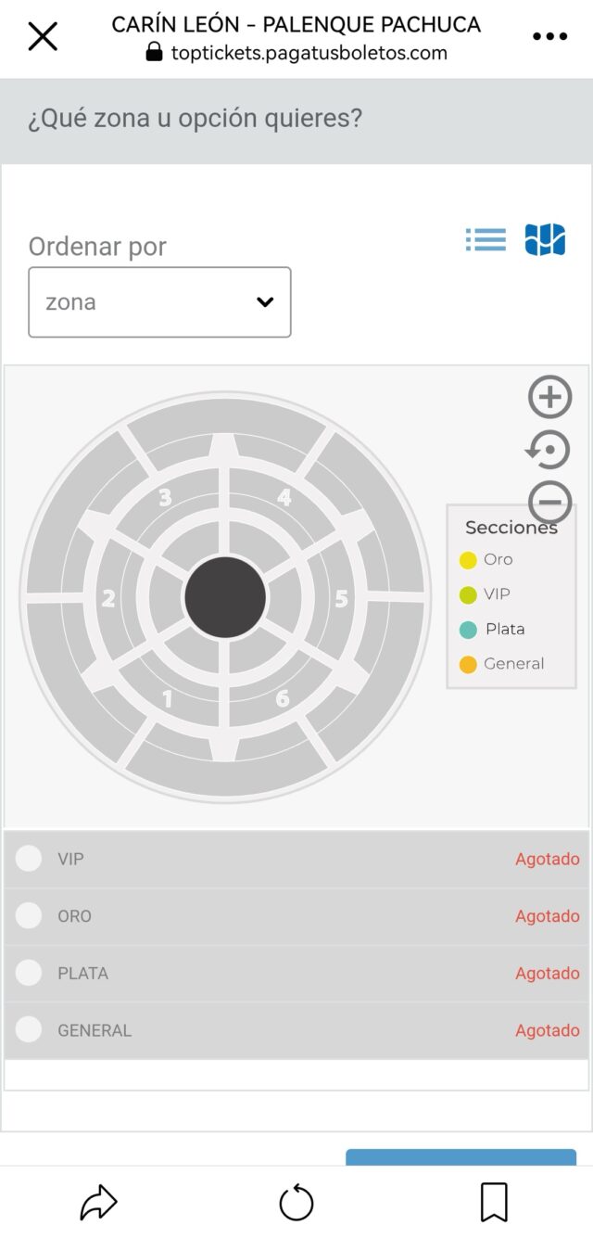Switch to map view icon
The height and width of the screenshot is (1238, 593).
(545, 240)
